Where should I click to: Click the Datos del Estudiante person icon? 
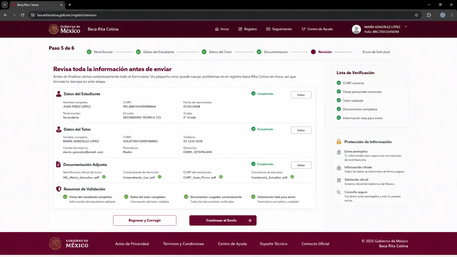coord(58,94)
